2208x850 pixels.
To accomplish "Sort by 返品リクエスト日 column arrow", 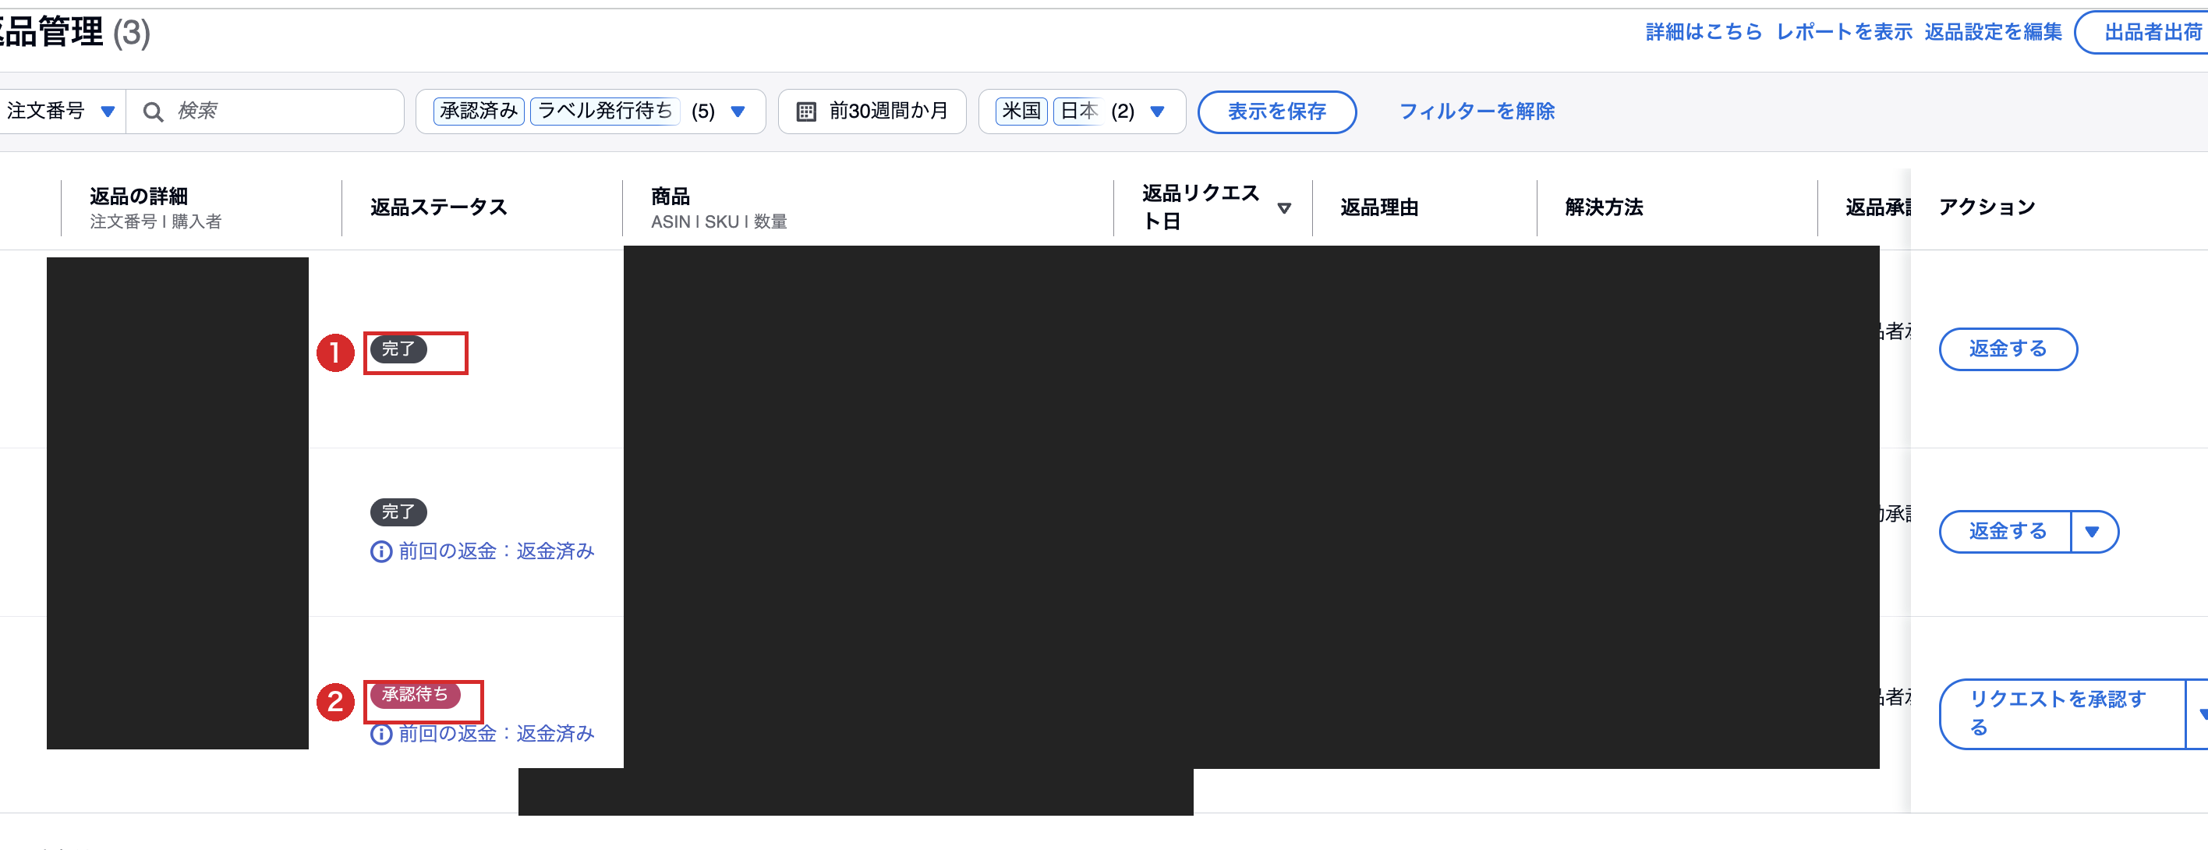I will [x=1283, y=207].
